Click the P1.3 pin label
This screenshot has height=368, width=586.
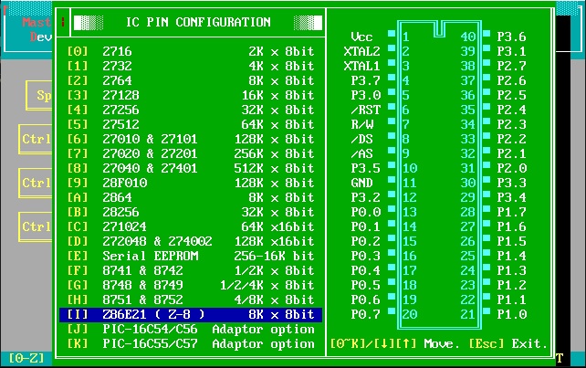click(512, 270)
